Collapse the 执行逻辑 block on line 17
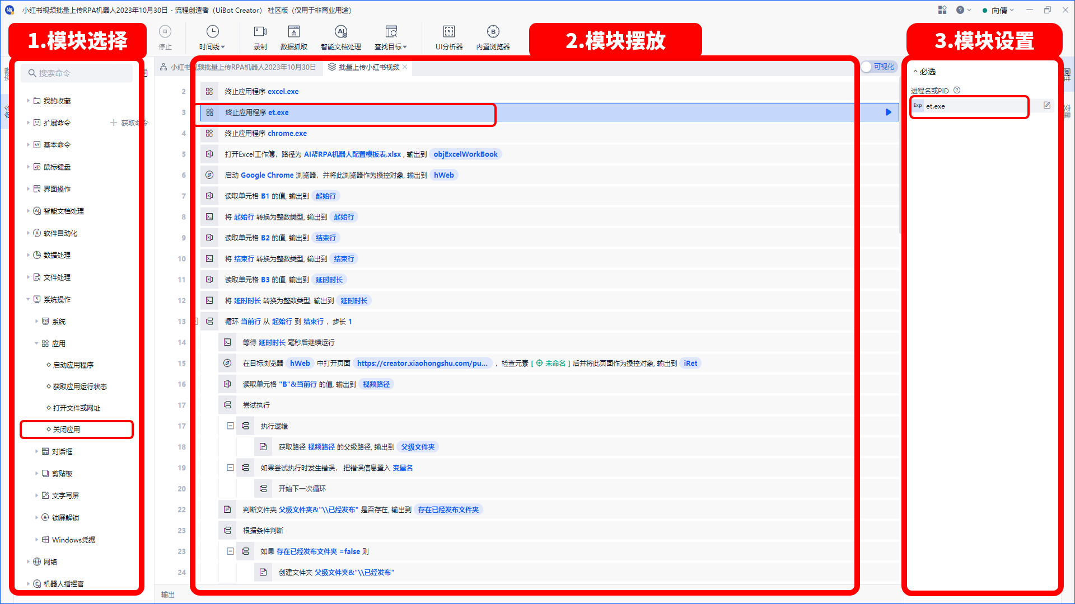Image resolution: width=1075 pixels, height=604 pixels. click(230, 426)
